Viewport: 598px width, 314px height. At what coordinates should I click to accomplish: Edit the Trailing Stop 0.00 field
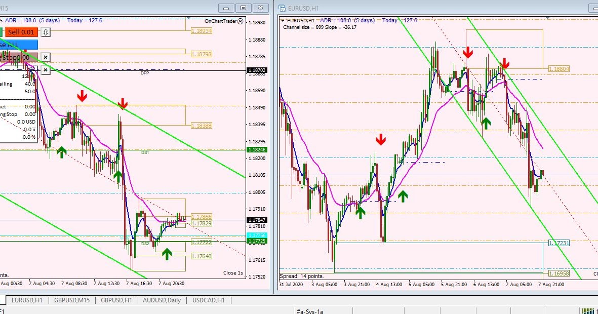click(30, 114)
